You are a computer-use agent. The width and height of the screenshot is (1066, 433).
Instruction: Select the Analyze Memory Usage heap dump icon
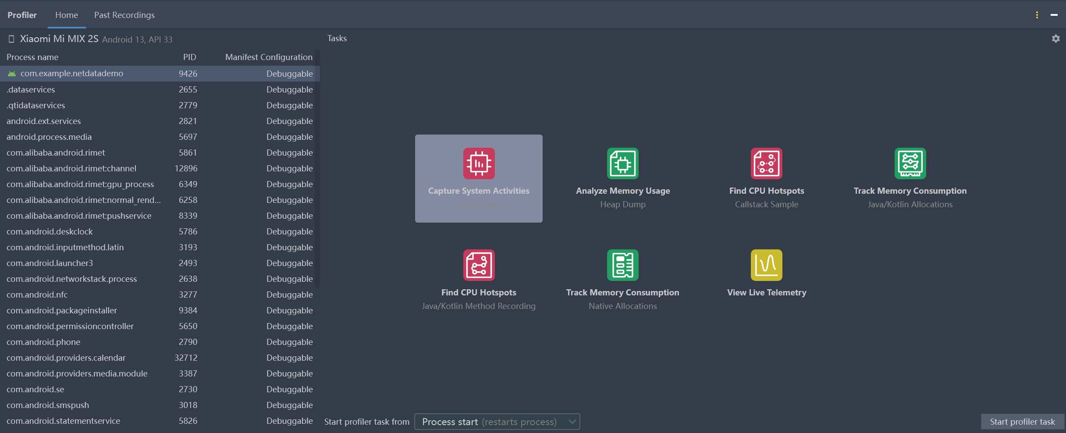pos(622,163)
